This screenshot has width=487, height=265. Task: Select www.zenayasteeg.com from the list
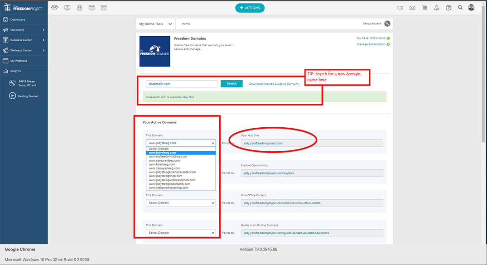pos(181,168)
